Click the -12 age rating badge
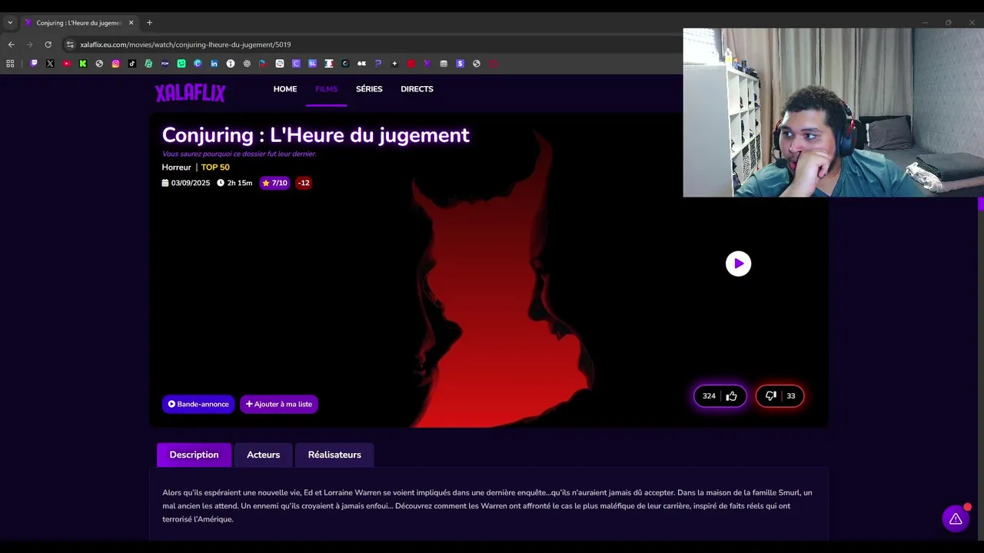The height and width of the screenshot is (553, 984). coord(304,183)
